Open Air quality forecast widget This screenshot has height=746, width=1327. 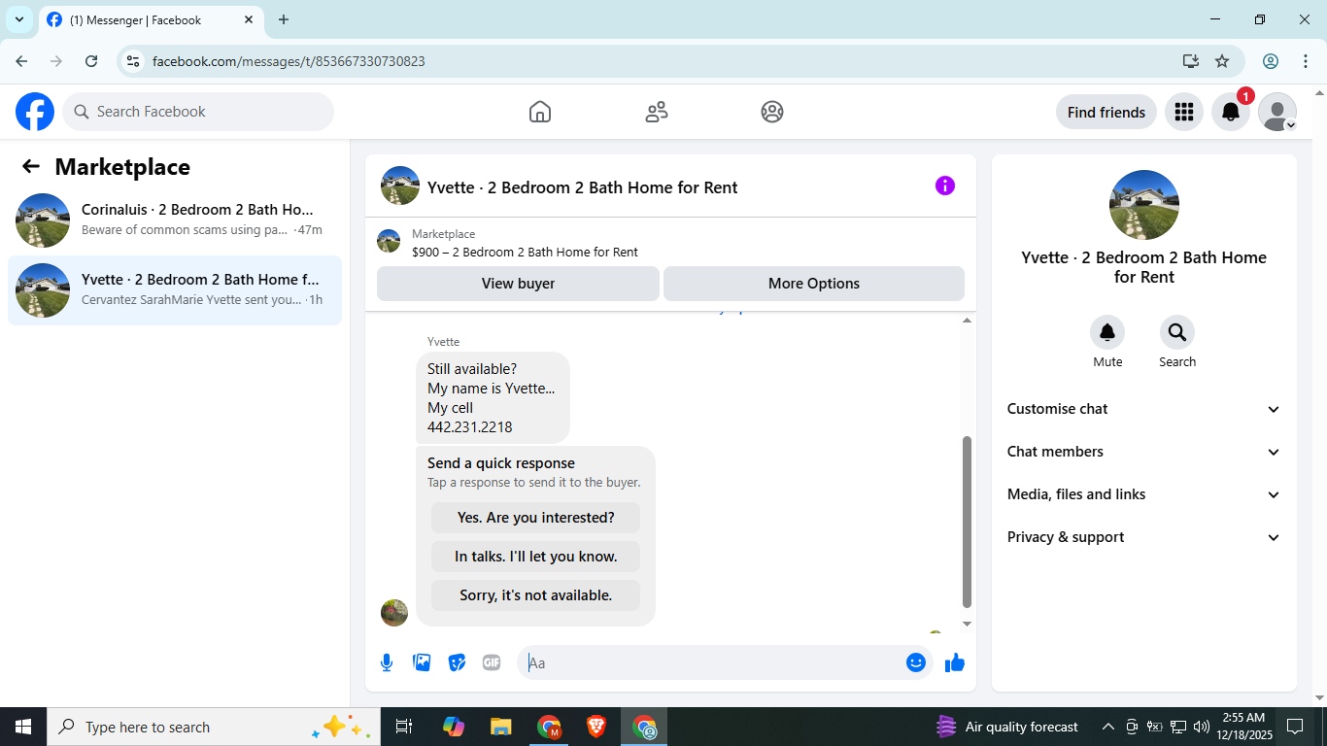point(1007,727)
